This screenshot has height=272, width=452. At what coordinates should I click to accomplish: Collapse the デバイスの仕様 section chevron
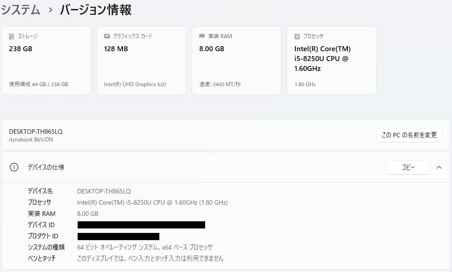coord(439,167)
